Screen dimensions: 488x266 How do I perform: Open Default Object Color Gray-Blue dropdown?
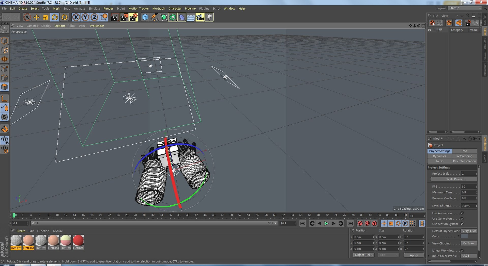469,231
